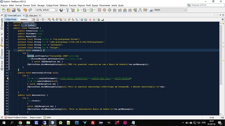The image size is (225, 126).
Task: Click the Profile Project clock icon
Action: (x=91, y=10)
